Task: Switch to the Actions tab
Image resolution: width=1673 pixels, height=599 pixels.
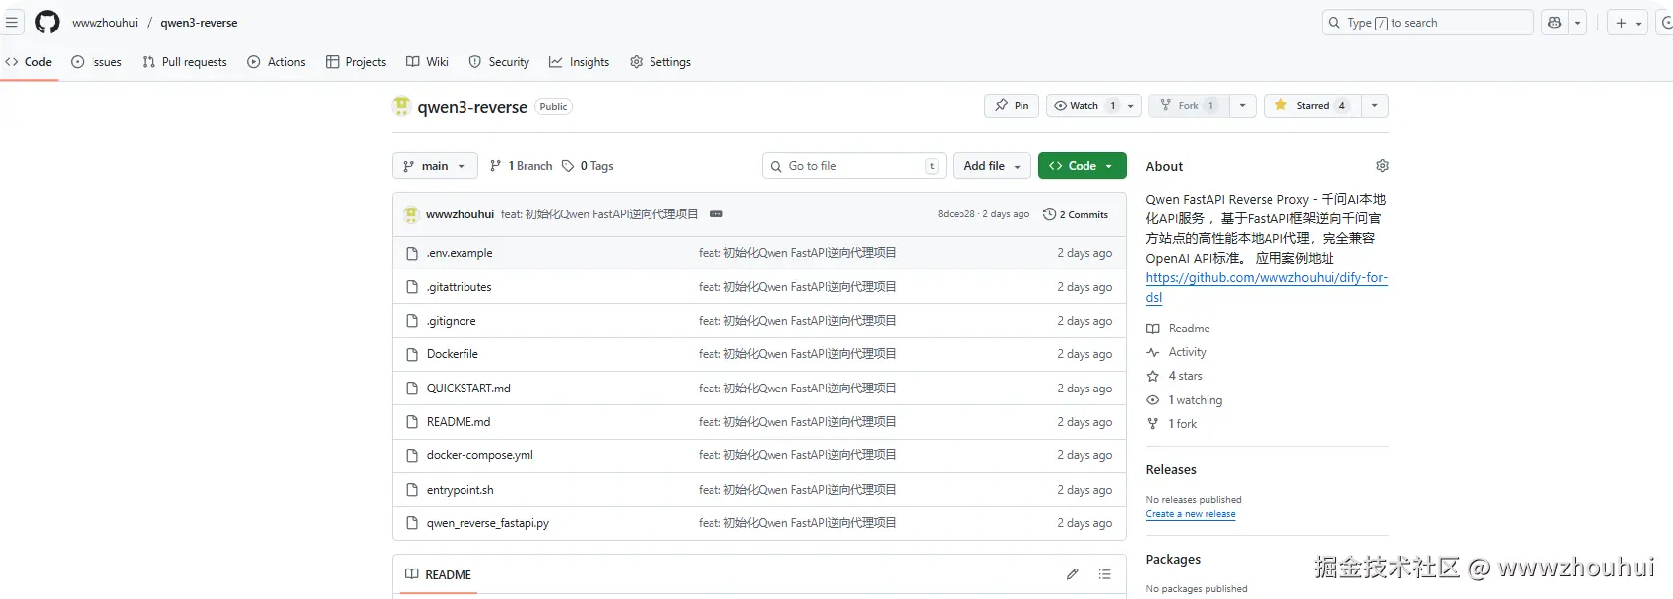Action: click(277, 61)
